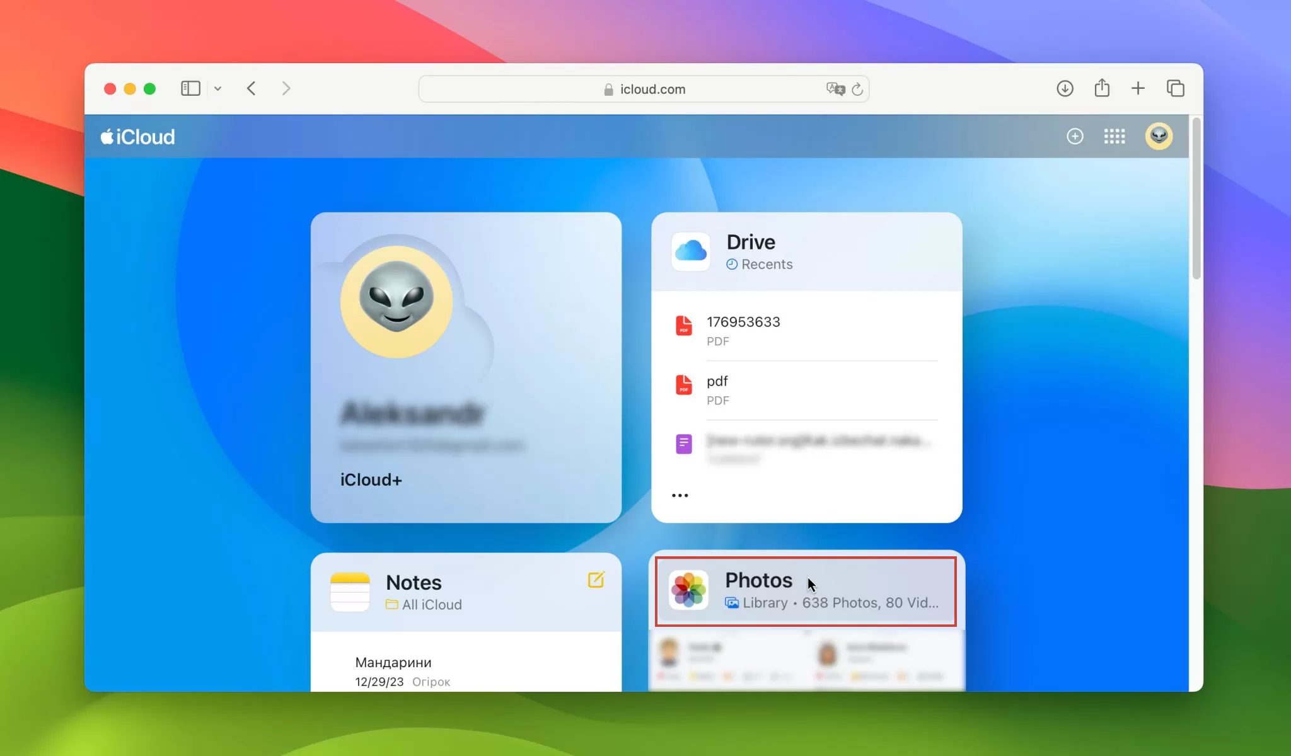Click the translate page icon in the address bar
1291x756 pixels.
[x=835, y=89]
